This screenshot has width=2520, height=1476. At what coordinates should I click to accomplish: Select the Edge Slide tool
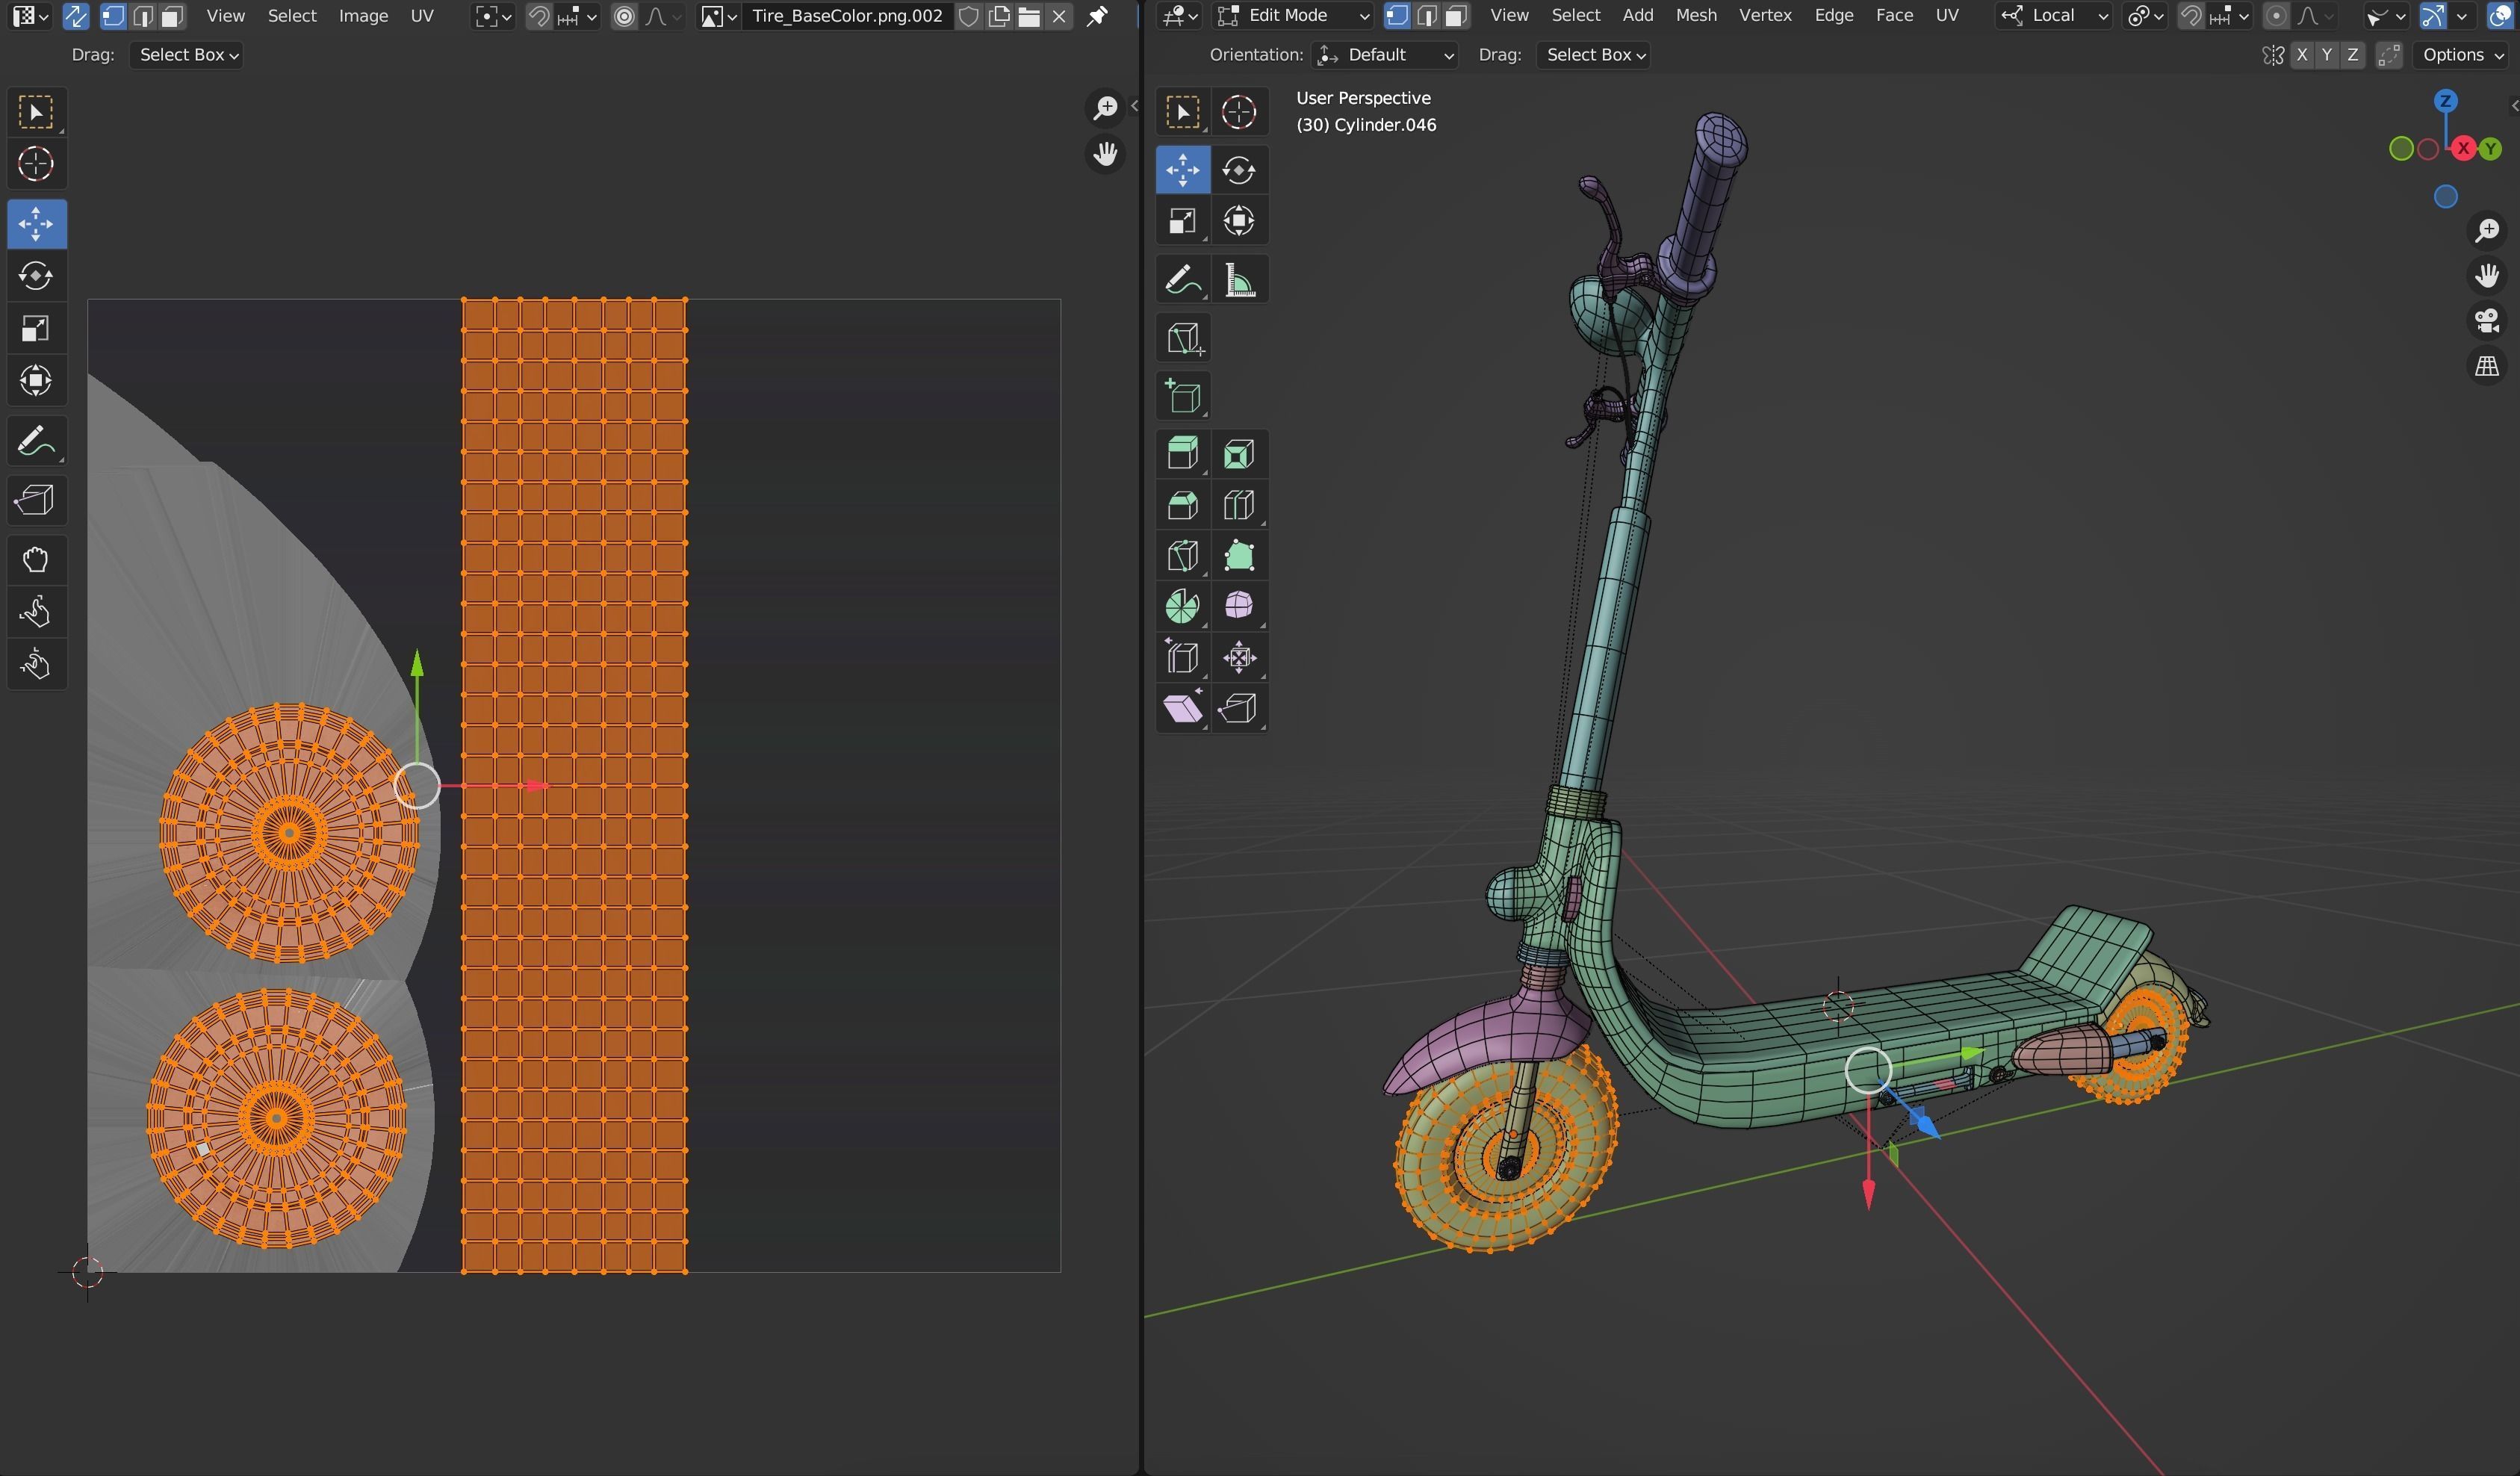point(1183,657)
